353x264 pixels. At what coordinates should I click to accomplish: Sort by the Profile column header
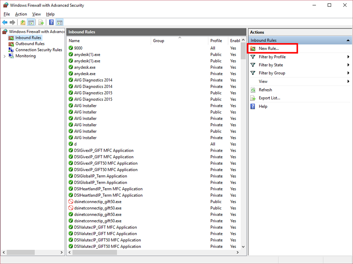[218, 41]
